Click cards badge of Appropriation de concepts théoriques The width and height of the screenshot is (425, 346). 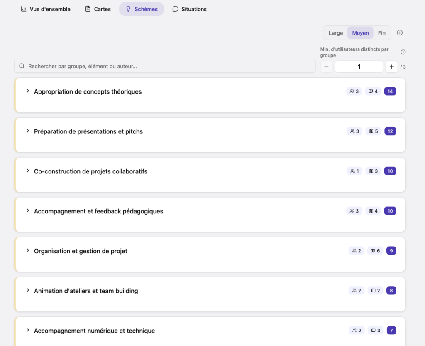click(x=373, y=91)
